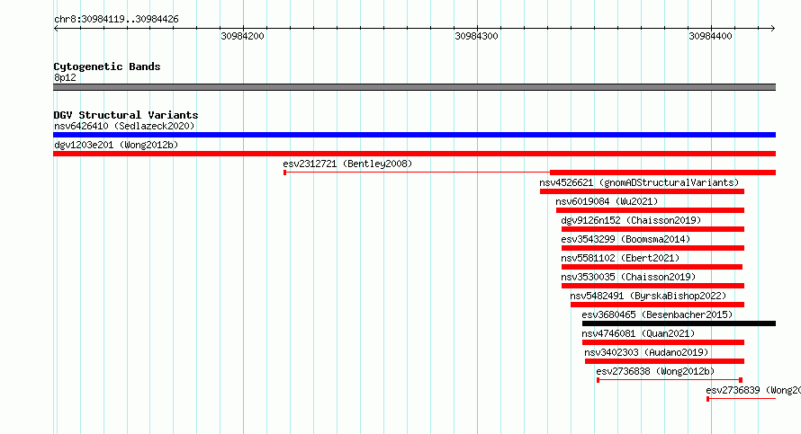
Task: Click the esv2736839 variant label
Action: tap(753, 390)
